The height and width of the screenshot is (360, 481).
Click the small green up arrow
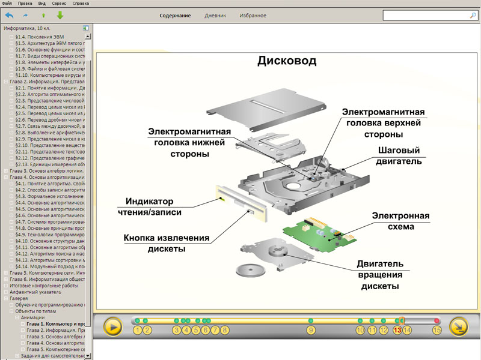(x=43, y=16)
